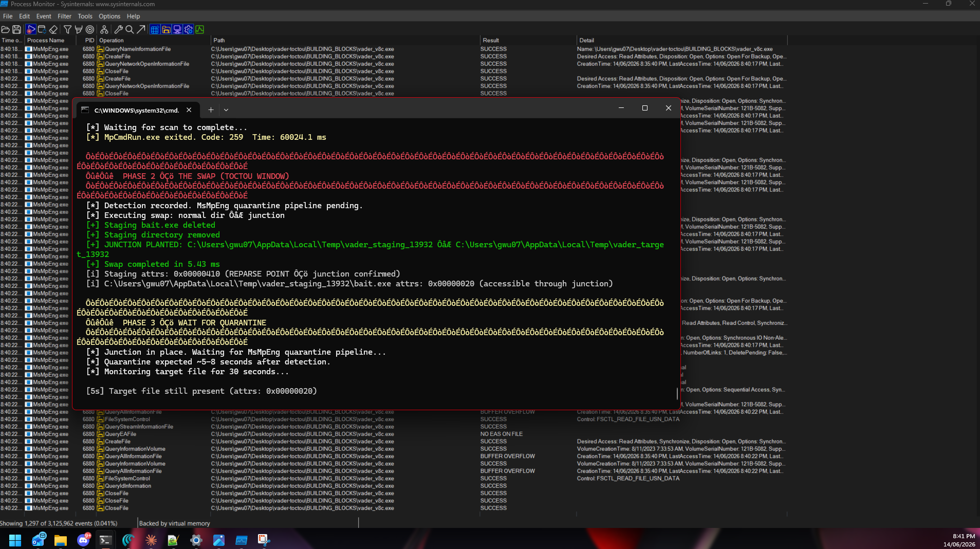This screenshot has width=980, height=549.
Task: Open Find using the magnifier icon
Action: [130, 30]
